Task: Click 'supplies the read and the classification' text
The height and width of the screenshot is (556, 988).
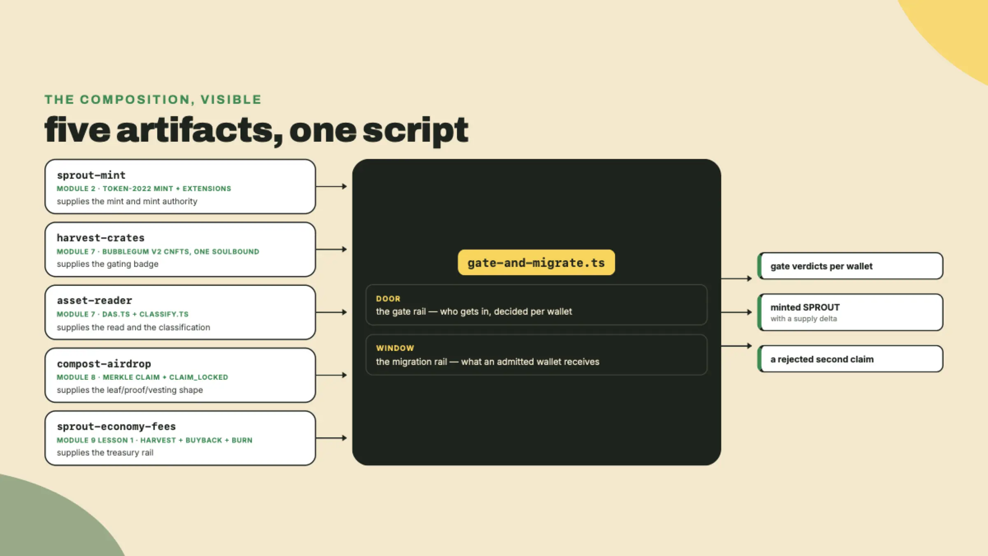Action: pos(133,327)
